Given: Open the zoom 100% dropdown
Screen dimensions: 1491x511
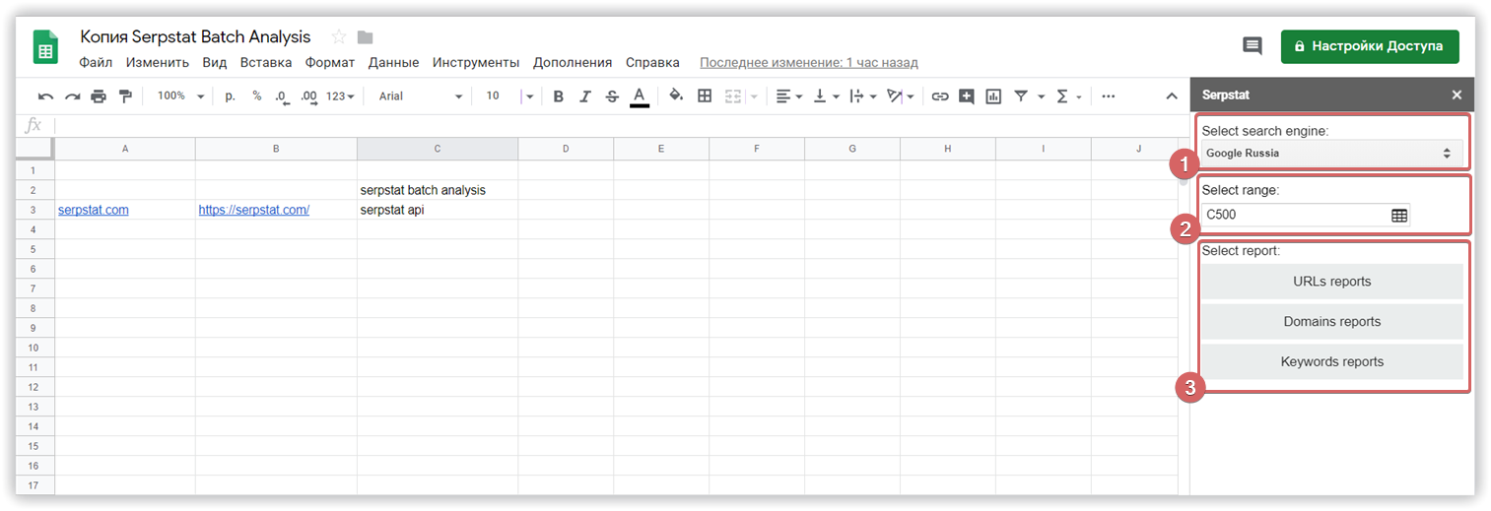Looking at the screenshot, I should [x=181, y=96].
